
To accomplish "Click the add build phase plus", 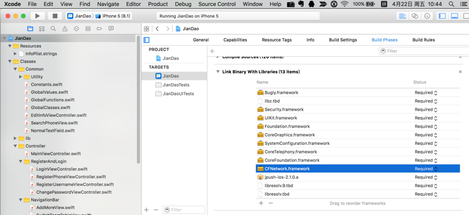I will click(212, 51).
